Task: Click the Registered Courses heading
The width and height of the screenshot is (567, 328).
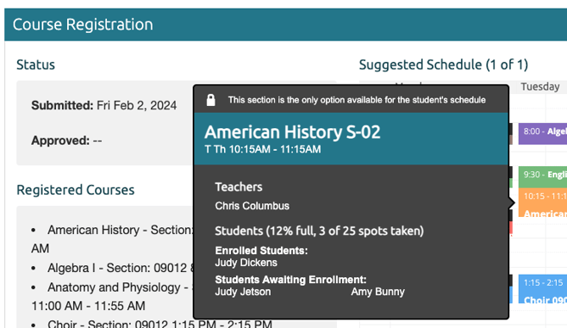Action: (76, 190)
